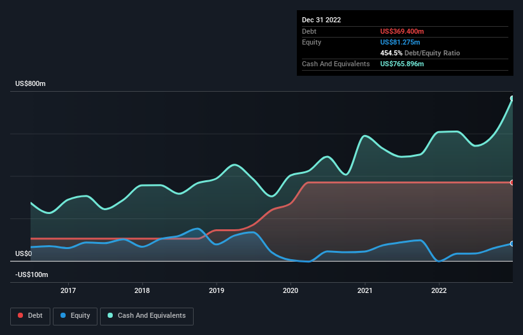Click the US$765.896m cash value
523x335 pixels.
pyautogui.click(x=402, y=64)
